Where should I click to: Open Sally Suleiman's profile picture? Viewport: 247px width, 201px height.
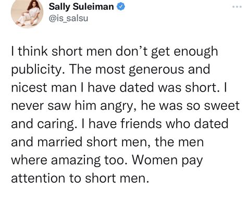point(27,14)
